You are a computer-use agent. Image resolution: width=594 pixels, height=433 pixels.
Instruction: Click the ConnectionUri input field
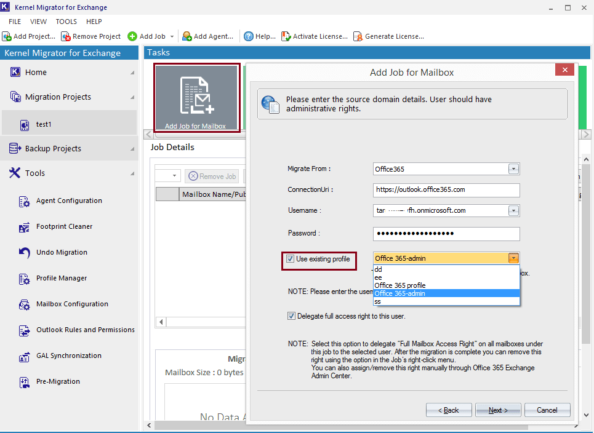tap(446, 190)
